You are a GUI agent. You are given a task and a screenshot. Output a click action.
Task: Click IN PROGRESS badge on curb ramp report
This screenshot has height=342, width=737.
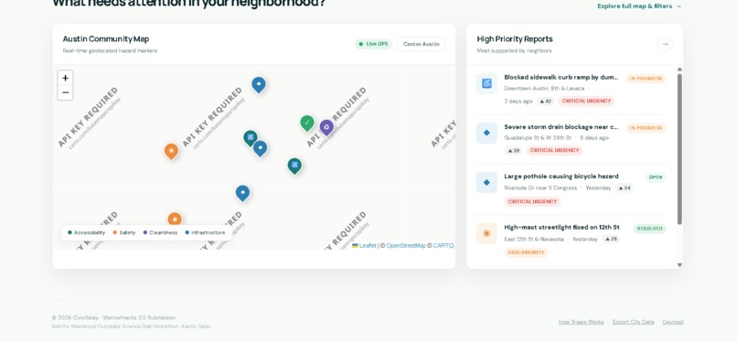click(x=646, y=79)
